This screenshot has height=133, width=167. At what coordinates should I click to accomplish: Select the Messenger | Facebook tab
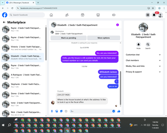pyautogui.click(x=20, y=3)
